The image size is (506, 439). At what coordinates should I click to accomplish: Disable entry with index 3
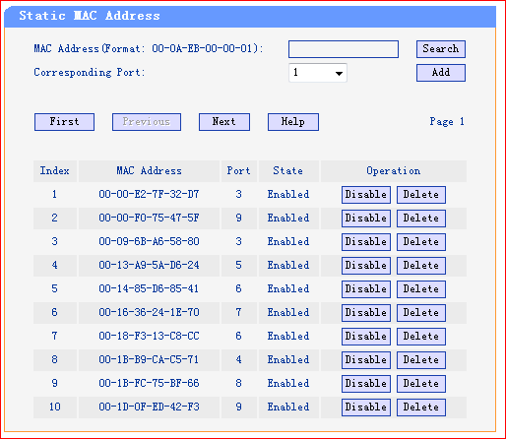tap(366, 242)
